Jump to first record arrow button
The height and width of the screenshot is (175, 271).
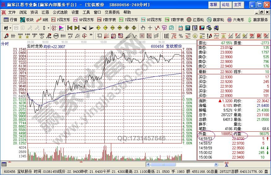pyautogui.click(x=69, y=28)
